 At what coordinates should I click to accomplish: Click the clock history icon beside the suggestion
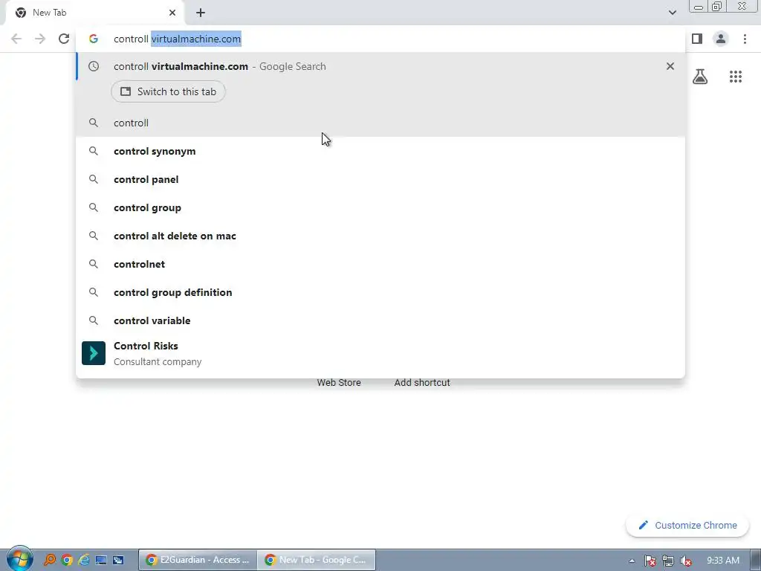[x=94, y=66]
